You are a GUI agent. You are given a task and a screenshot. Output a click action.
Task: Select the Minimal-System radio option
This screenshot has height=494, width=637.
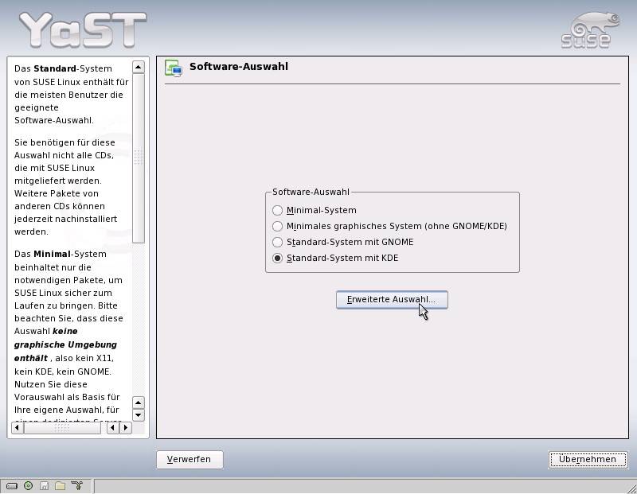coord(277,211)
